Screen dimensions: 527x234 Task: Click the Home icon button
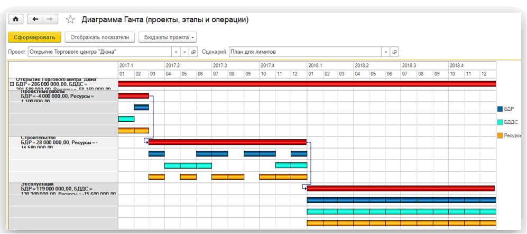click(16, 19)
